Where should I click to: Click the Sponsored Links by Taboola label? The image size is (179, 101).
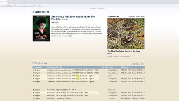(136, 17)
